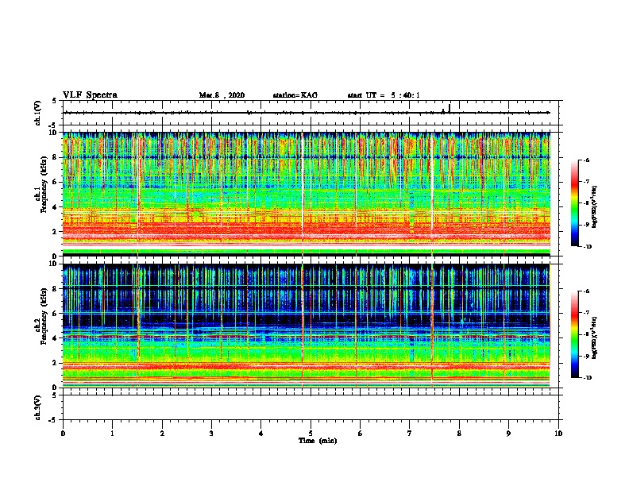Select the ch.1 'Frequency (kHz)' axis label
Viewport: 629px width, 486px height.
pos(44,184)
